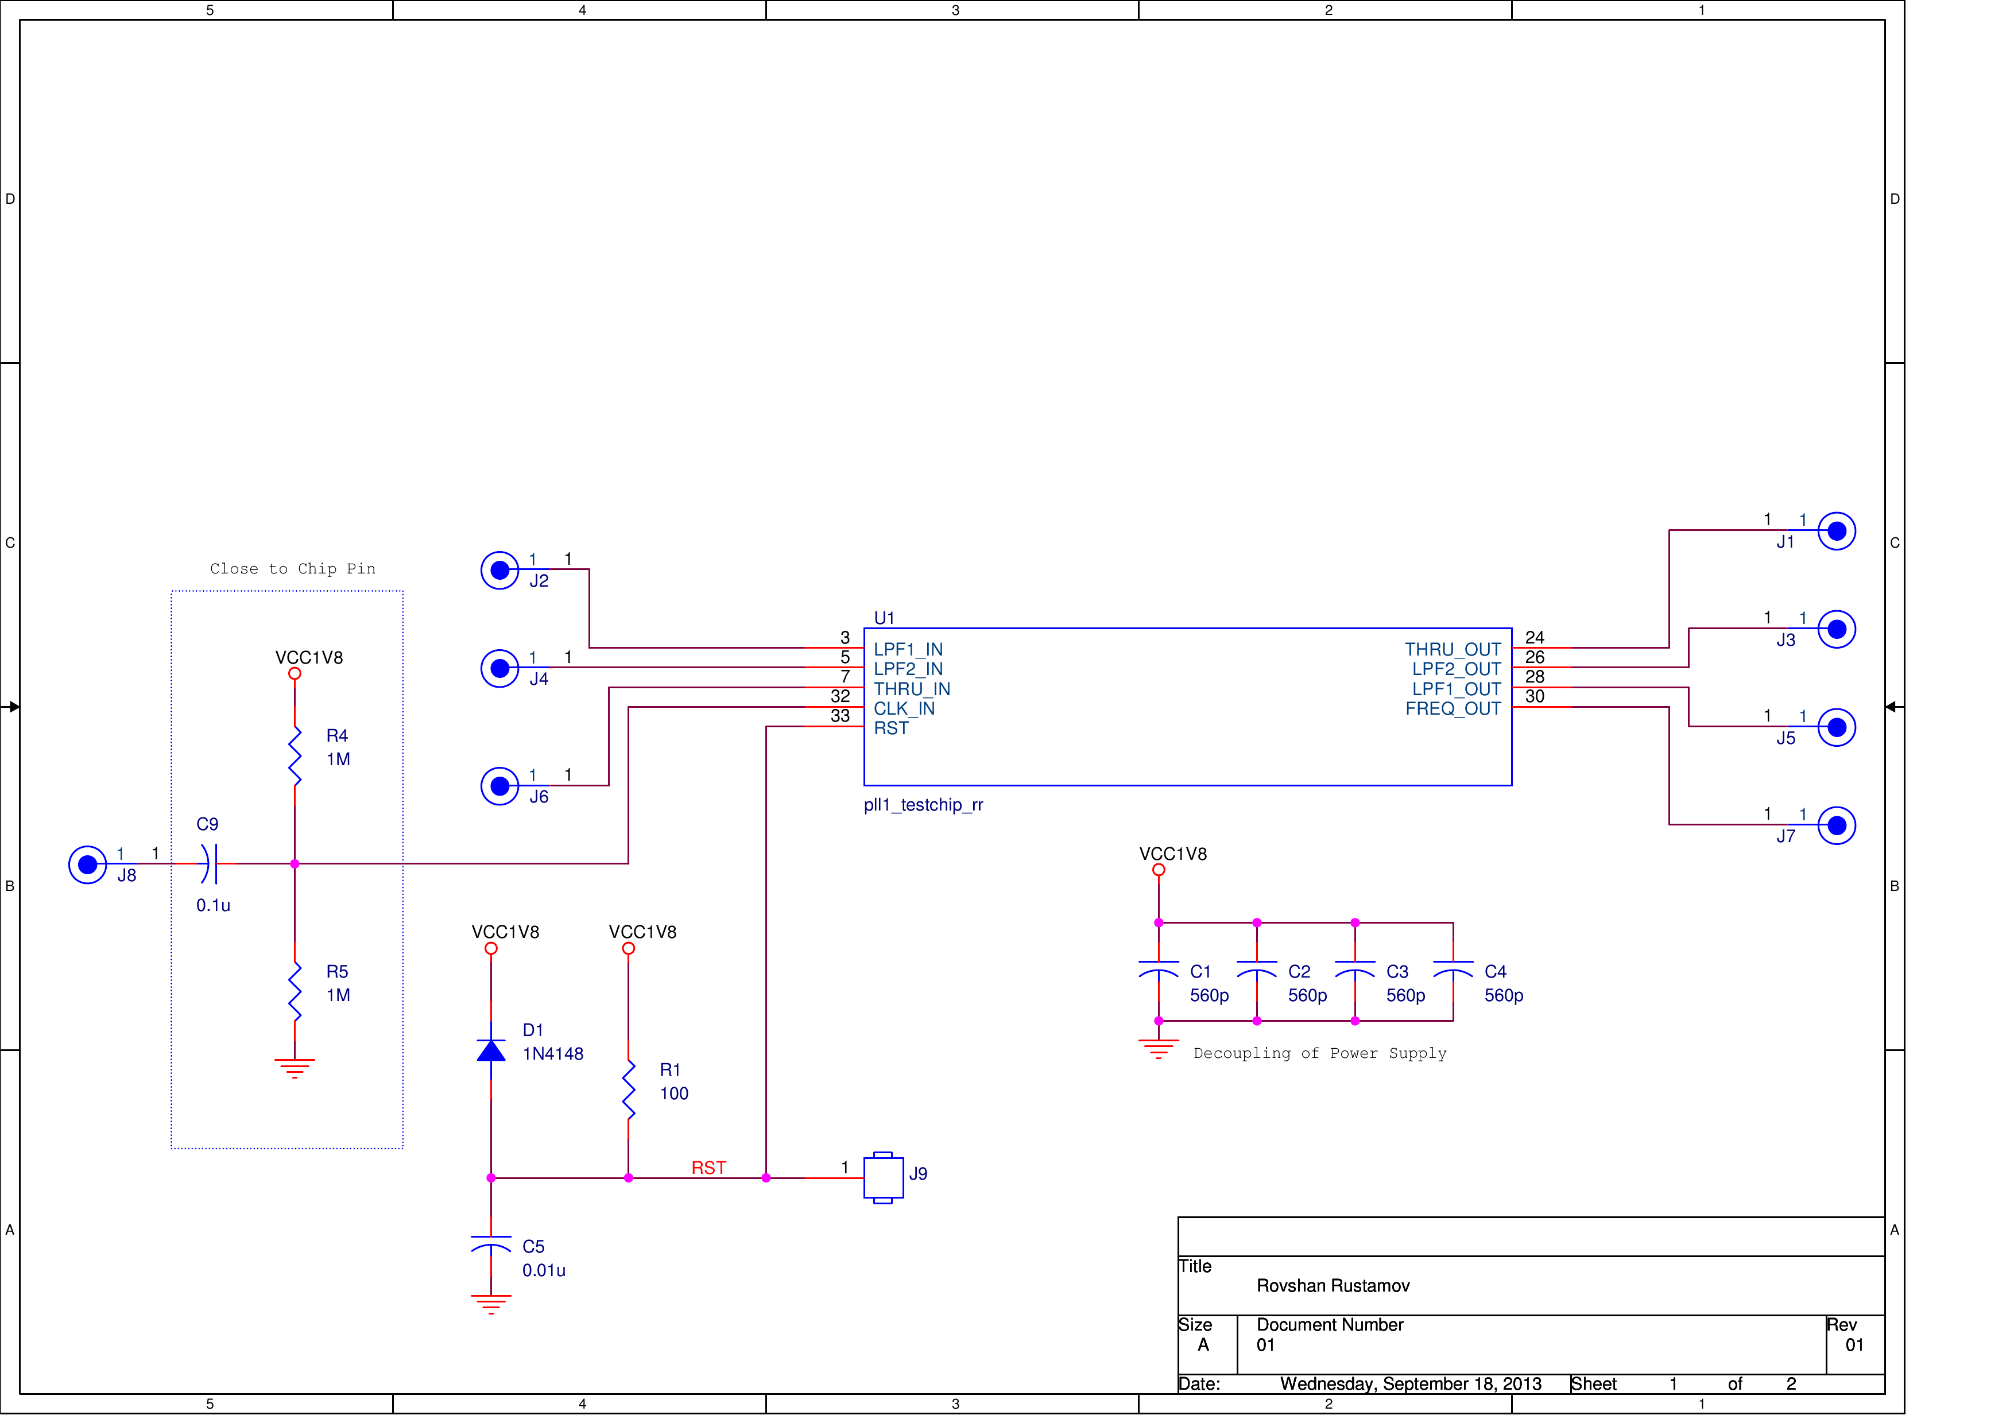Click the red RST net label
The height and width of the screenshot is (1423, 2014).
click(x=709, y=1168)
